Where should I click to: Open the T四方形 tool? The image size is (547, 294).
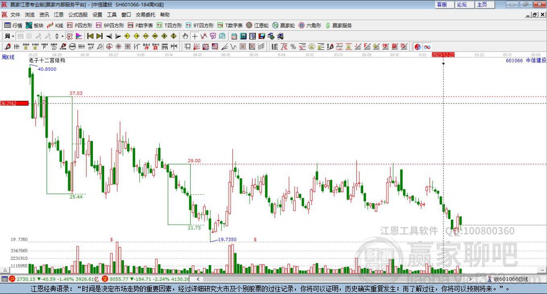pyautogui.click(x=169, y=26)
